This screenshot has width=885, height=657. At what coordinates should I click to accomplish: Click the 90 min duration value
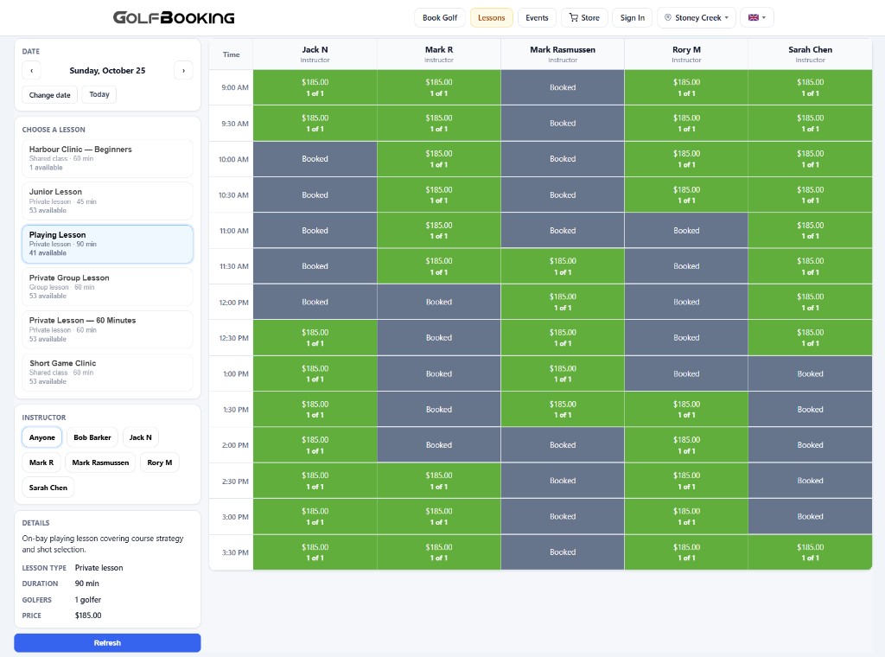coord(87,584)
